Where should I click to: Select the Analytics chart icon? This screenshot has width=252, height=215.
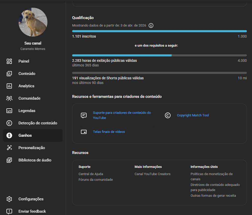[x=9, y=86]
